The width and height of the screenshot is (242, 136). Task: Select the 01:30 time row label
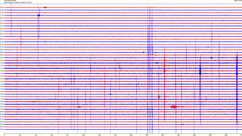click(2, 15)
